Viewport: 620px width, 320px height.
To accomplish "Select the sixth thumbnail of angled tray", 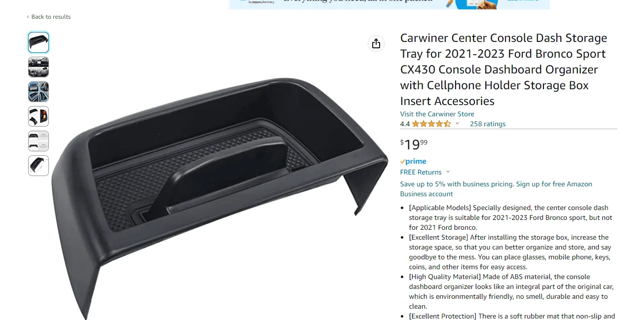I will pyautogui.click(x=39, y=166).
